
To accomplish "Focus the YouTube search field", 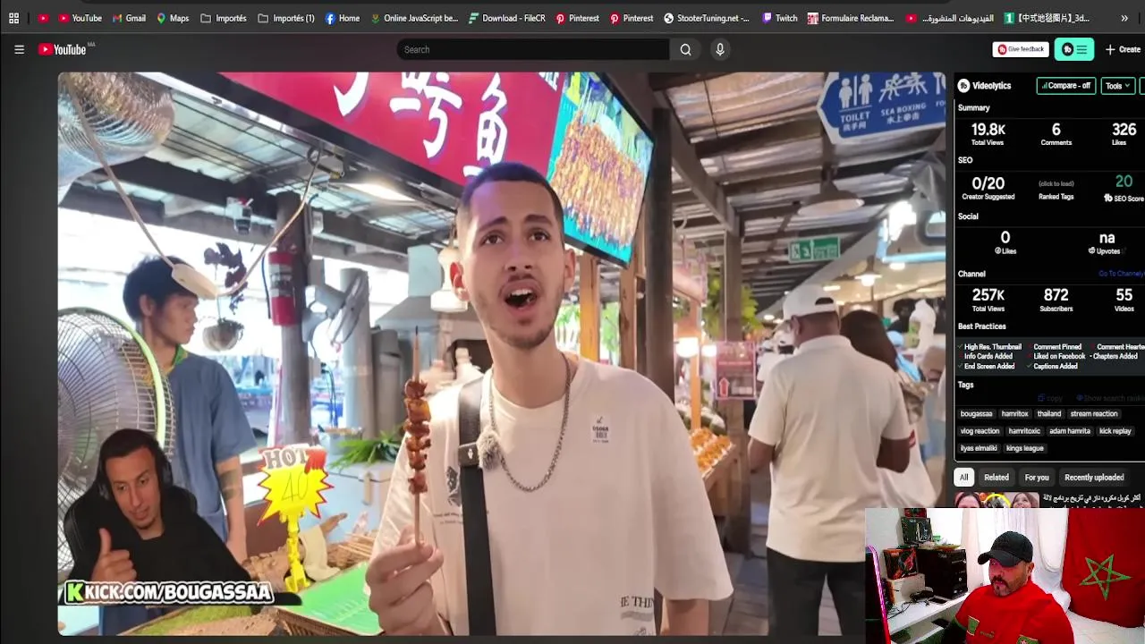I will [533, 49].
